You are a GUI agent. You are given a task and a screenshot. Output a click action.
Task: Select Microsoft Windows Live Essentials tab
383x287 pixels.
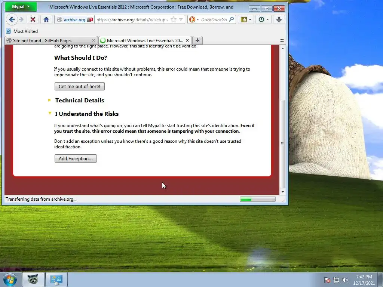click(x=145, y=40)
